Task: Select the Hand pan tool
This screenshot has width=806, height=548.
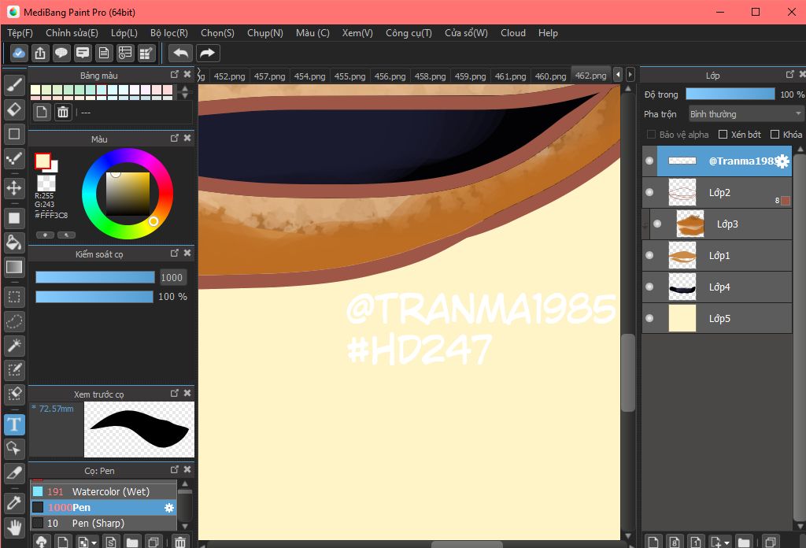Action: coord(14,528)
